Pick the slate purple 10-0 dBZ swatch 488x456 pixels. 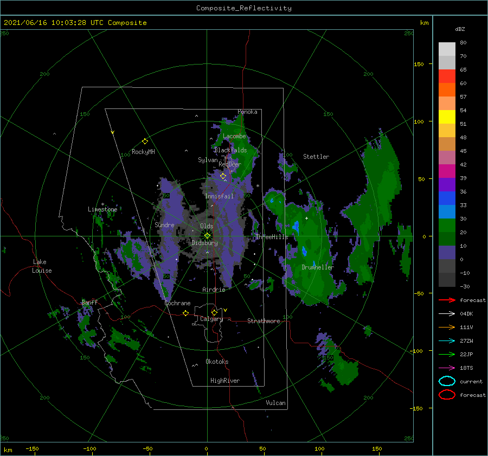click(x=447, y=253)
